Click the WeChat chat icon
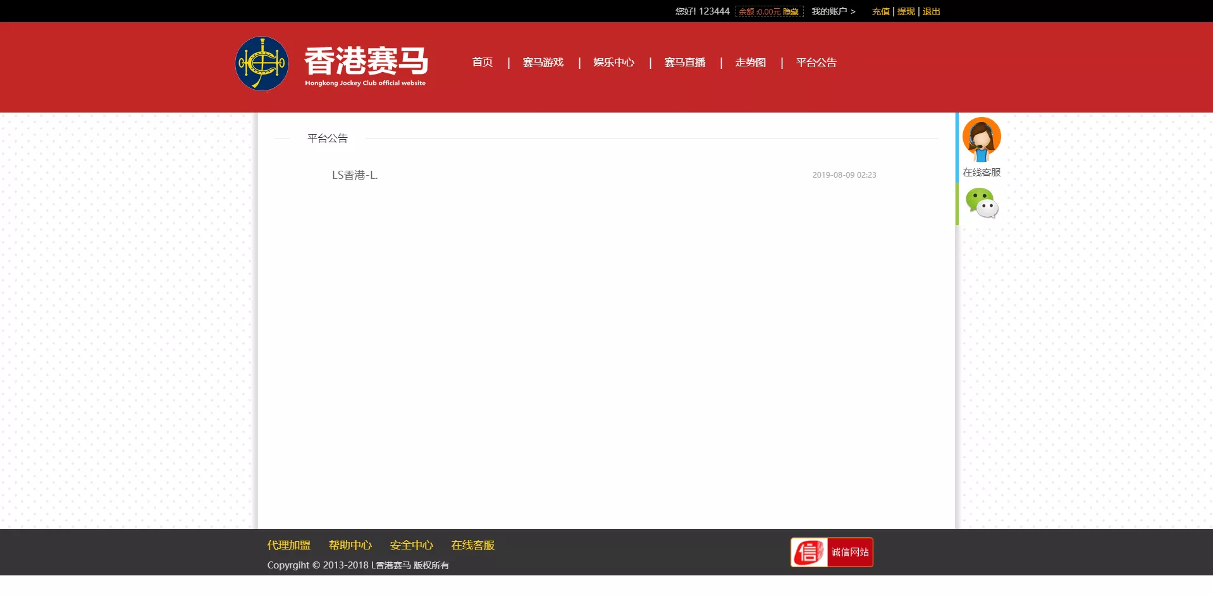 [981, 203]
